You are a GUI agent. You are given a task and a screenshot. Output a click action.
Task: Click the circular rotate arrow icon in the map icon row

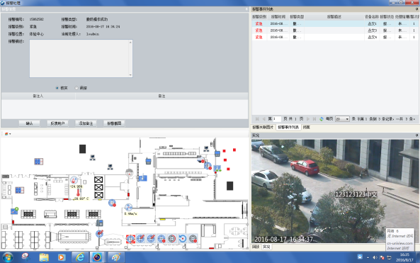(x=183, y=238)
